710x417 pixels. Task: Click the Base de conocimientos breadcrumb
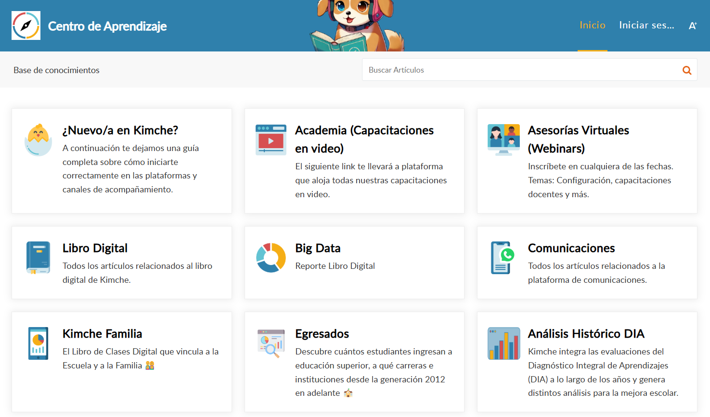56,70
